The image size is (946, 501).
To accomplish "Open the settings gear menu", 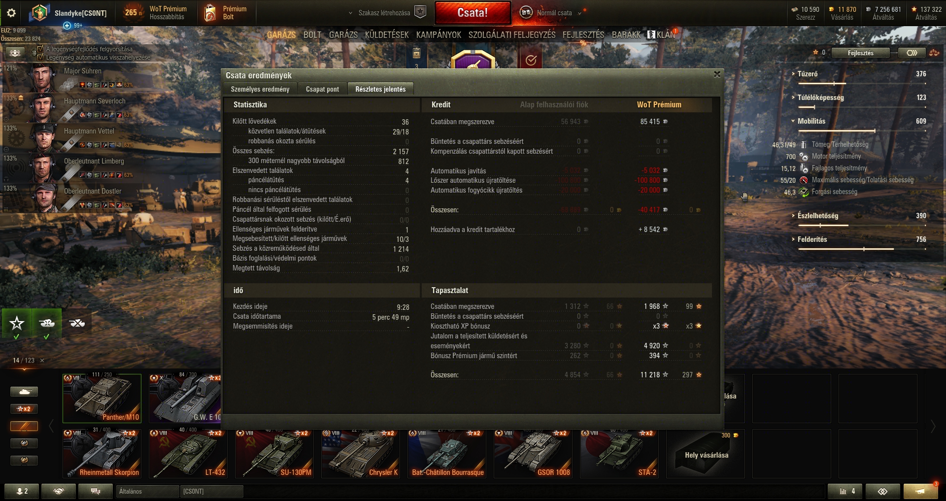I will pyautogui.click(x=11, y=13).
